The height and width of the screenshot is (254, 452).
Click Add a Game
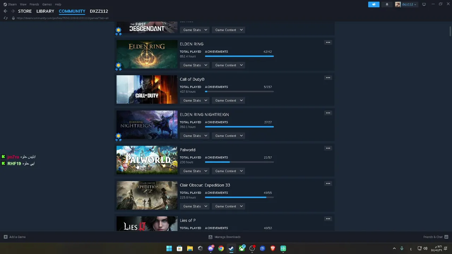17,237
